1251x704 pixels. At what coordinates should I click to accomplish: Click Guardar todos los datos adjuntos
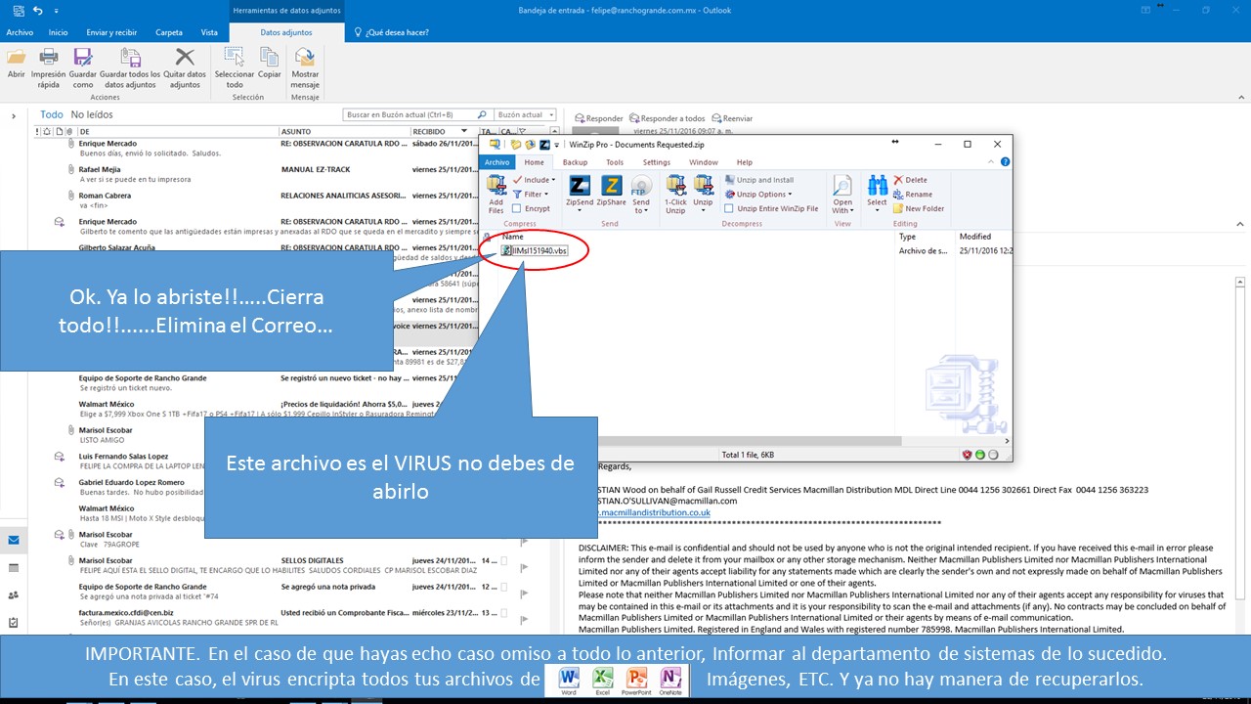tap(129, 57)
